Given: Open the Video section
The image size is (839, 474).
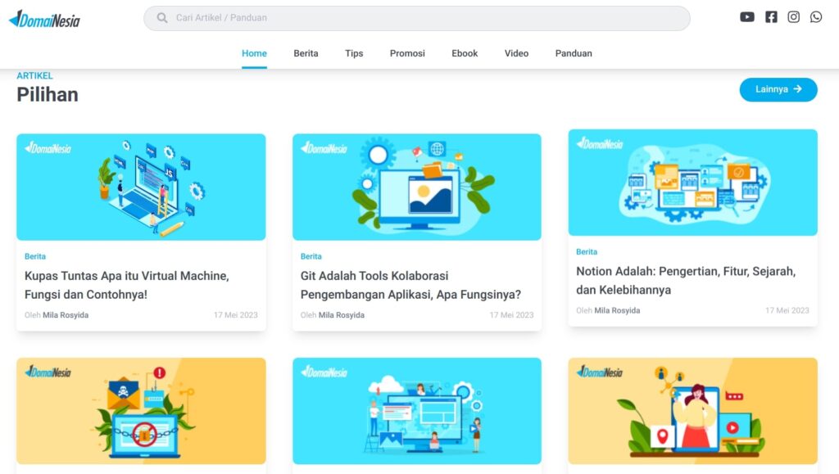Looking at the screenshot, I should (516, 53).
